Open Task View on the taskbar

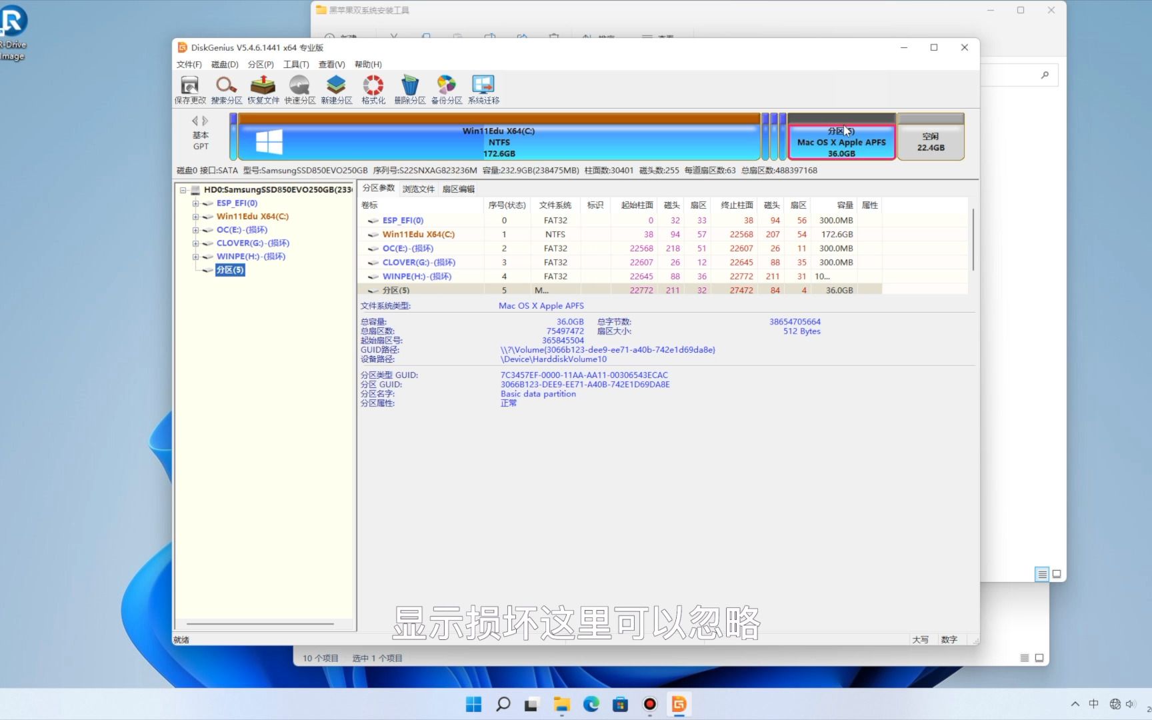pos(531,704)
